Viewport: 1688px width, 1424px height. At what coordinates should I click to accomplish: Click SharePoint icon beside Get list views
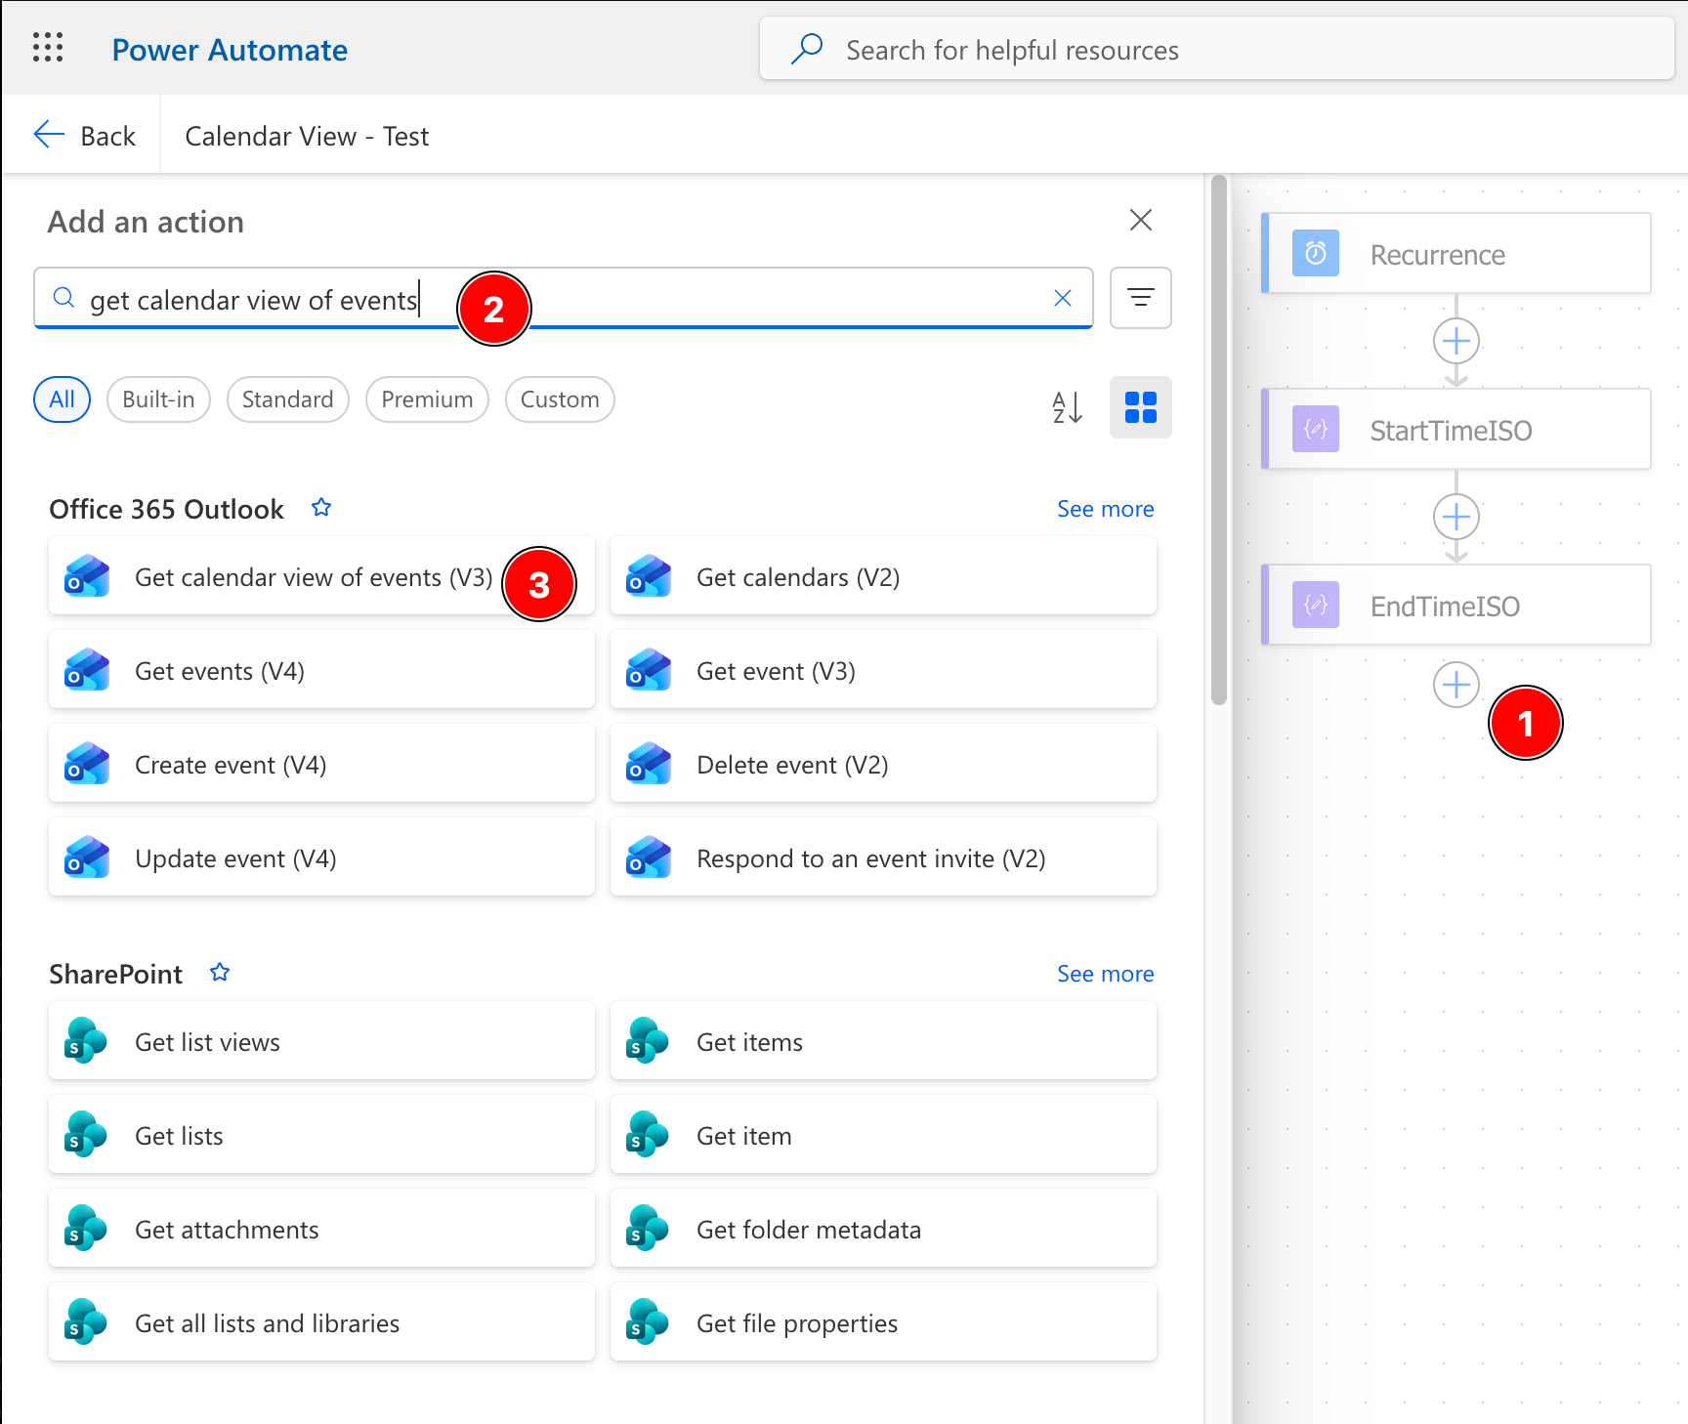pyautogui.click(x=86, y=1041)
